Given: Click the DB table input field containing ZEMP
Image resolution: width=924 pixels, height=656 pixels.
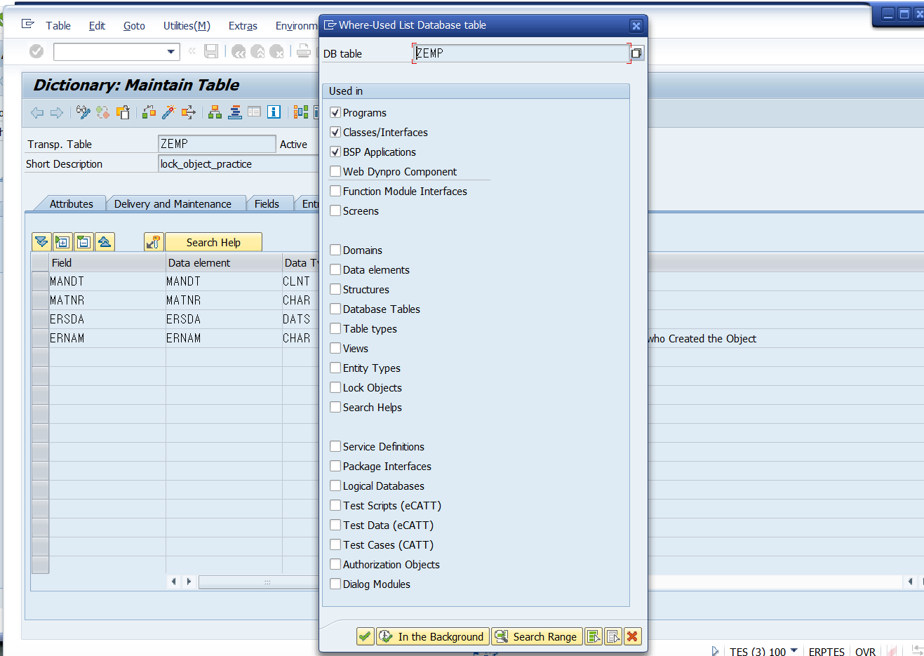Looking at the screenshot, I should click(x=521, y=53).
